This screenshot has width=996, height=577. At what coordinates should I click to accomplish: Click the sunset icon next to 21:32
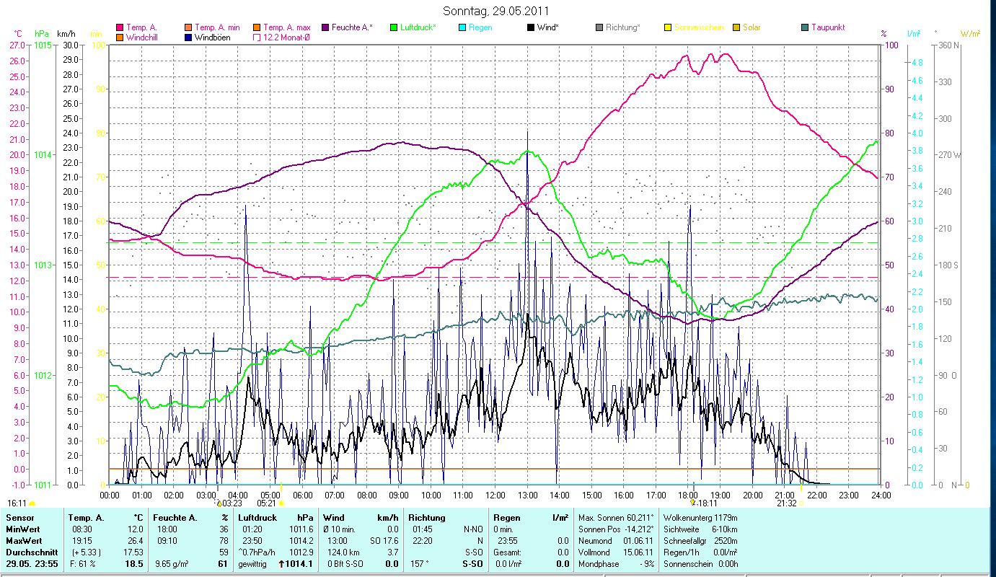coord(801,503)
